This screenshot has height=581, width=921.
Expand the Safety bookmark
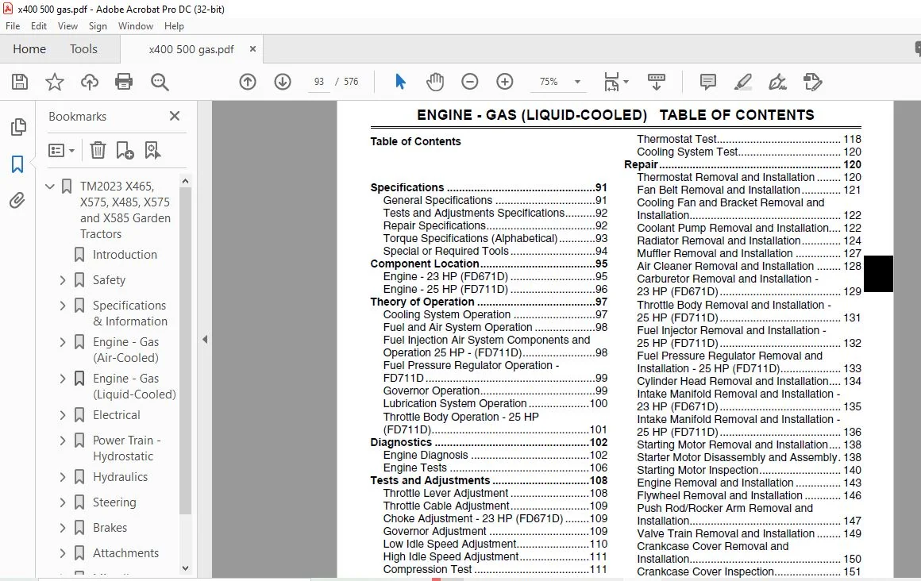pos(63,280)
